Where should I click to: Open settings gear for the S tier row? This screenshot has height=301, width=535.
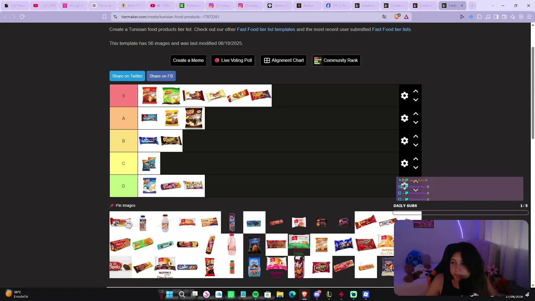(x=404, y=96)
